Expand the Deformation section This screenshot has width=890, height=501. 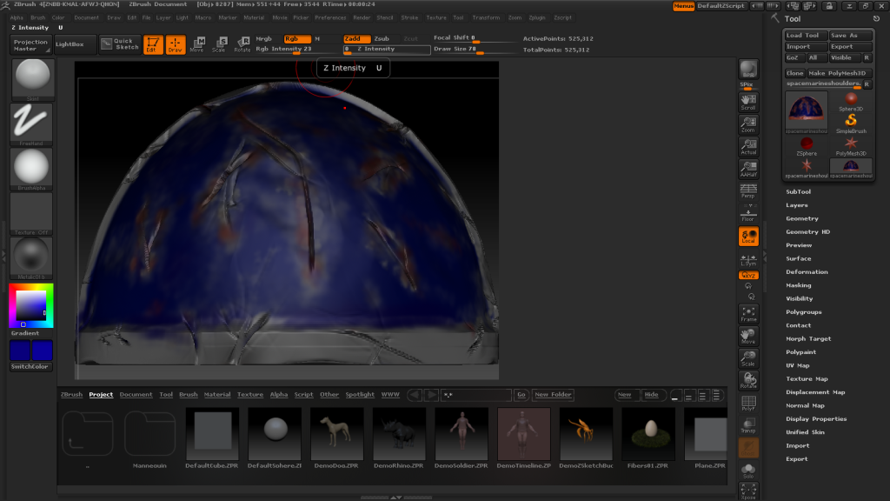(807, 272)
